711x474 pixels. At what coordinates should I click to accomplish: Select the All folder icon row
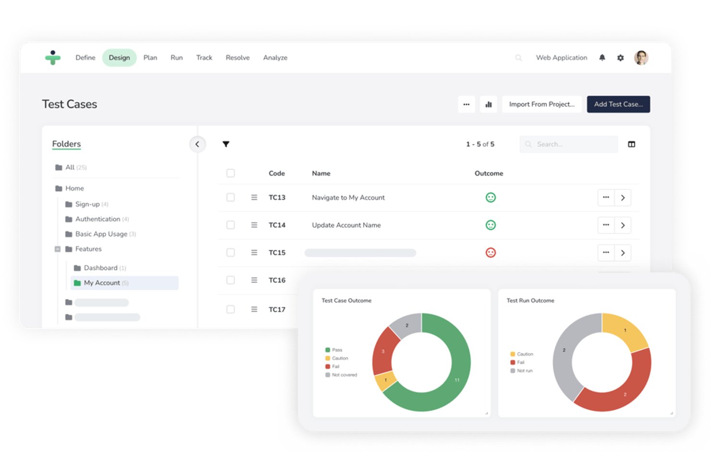point(71,167)
